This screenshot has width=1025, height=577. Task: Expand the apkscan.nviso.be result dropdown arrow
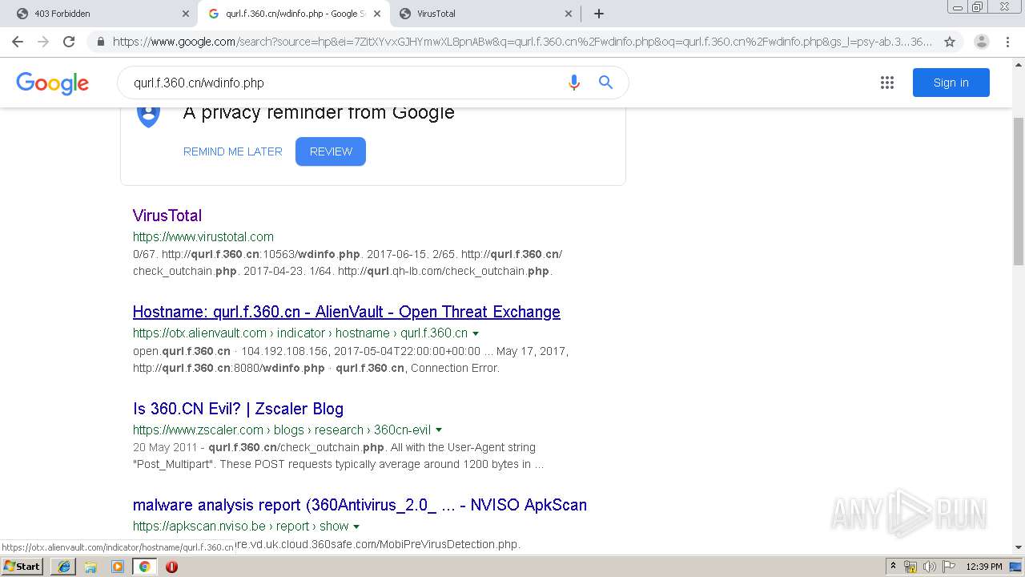pyautogui.click(x=356, y=527)
